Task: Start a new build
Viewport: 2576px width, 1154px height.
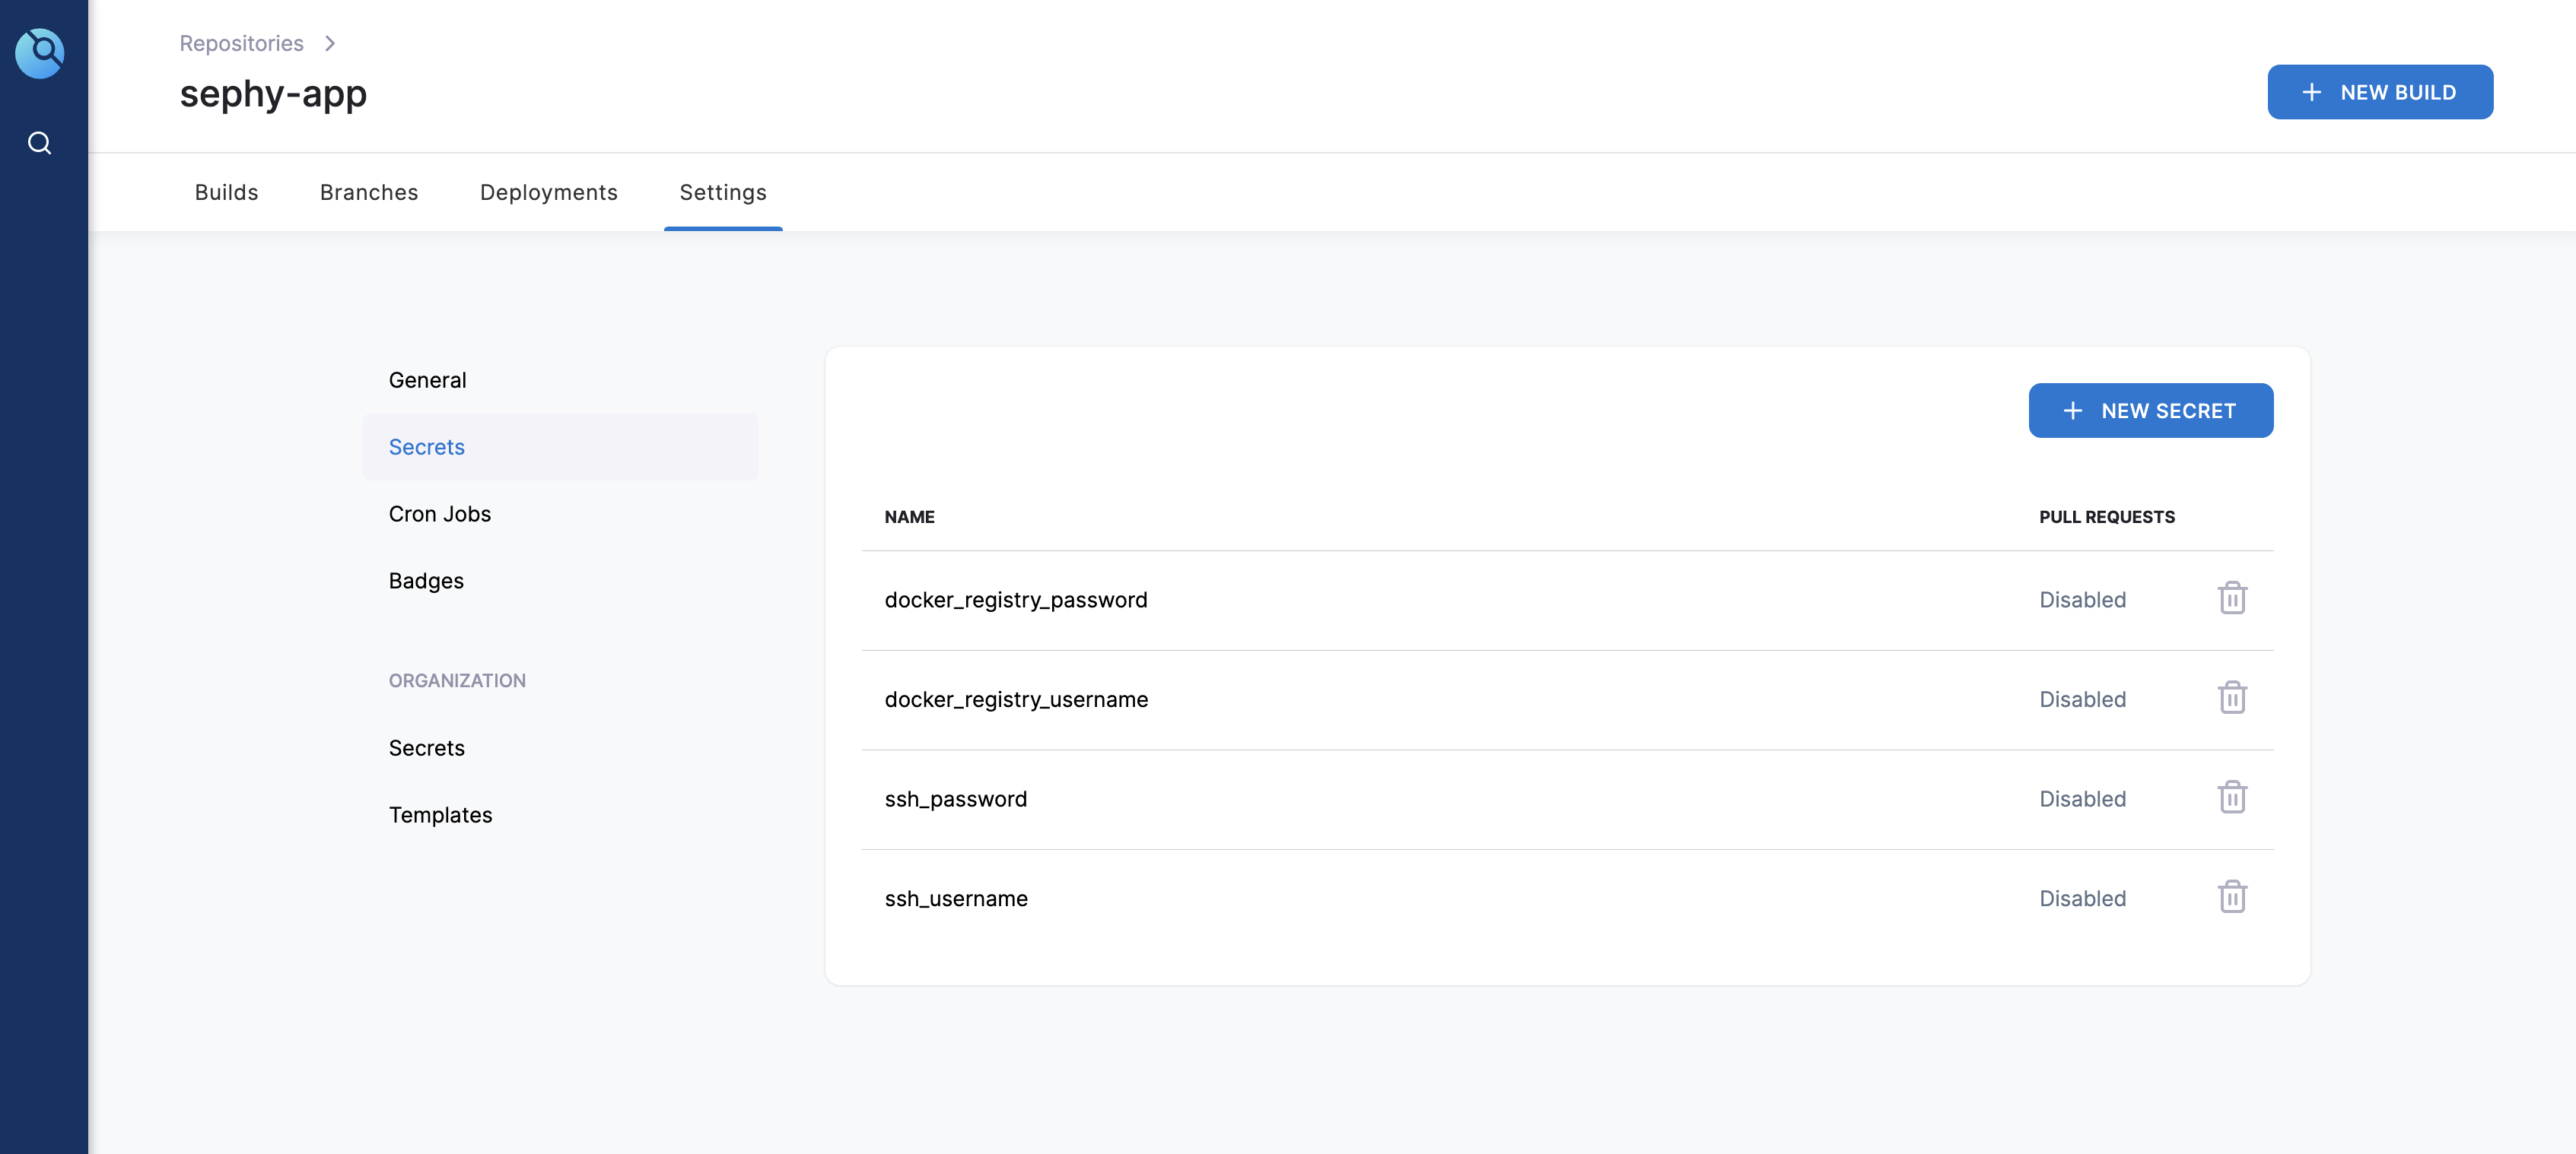Action: click(x=2380, y=92)
